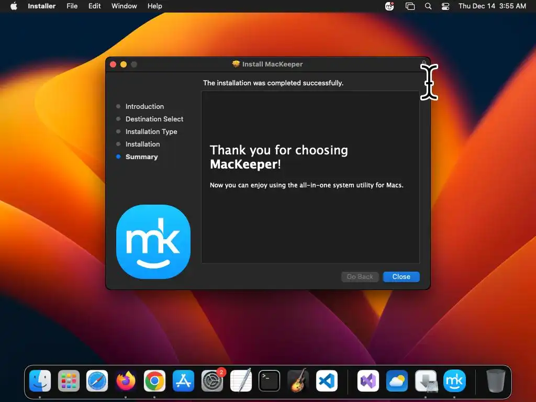Launch Visual Studio purple icon in Dock

tap(368, 381)
